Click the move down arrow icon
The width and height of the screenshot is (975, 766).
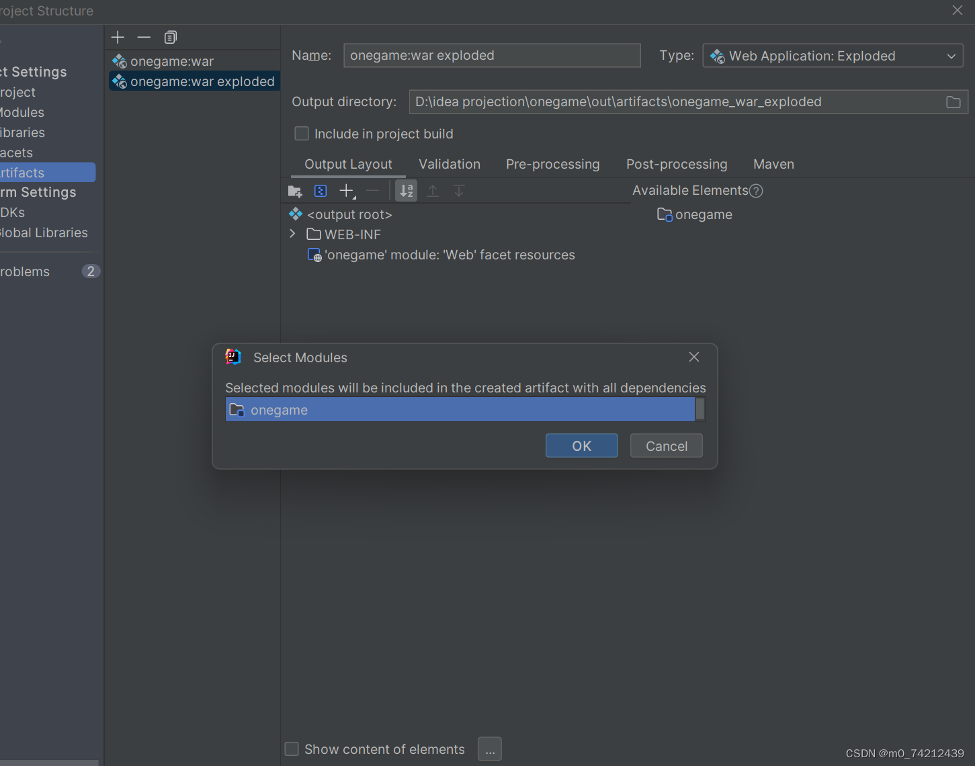(x=458, y=190)
